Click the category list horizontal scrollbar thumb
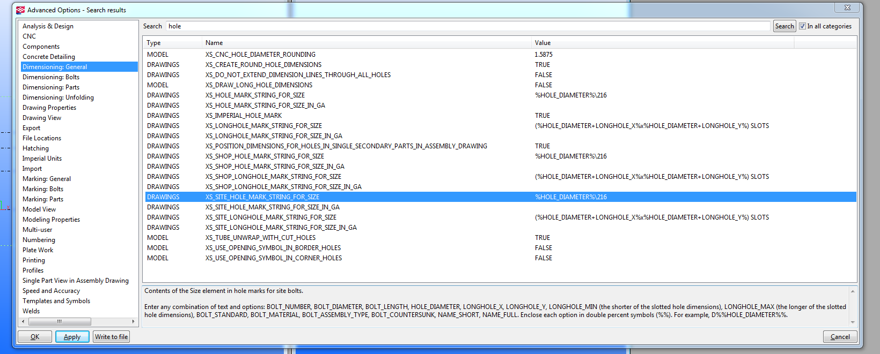This screenshot has width=880, height=354. tap(60, 321)
